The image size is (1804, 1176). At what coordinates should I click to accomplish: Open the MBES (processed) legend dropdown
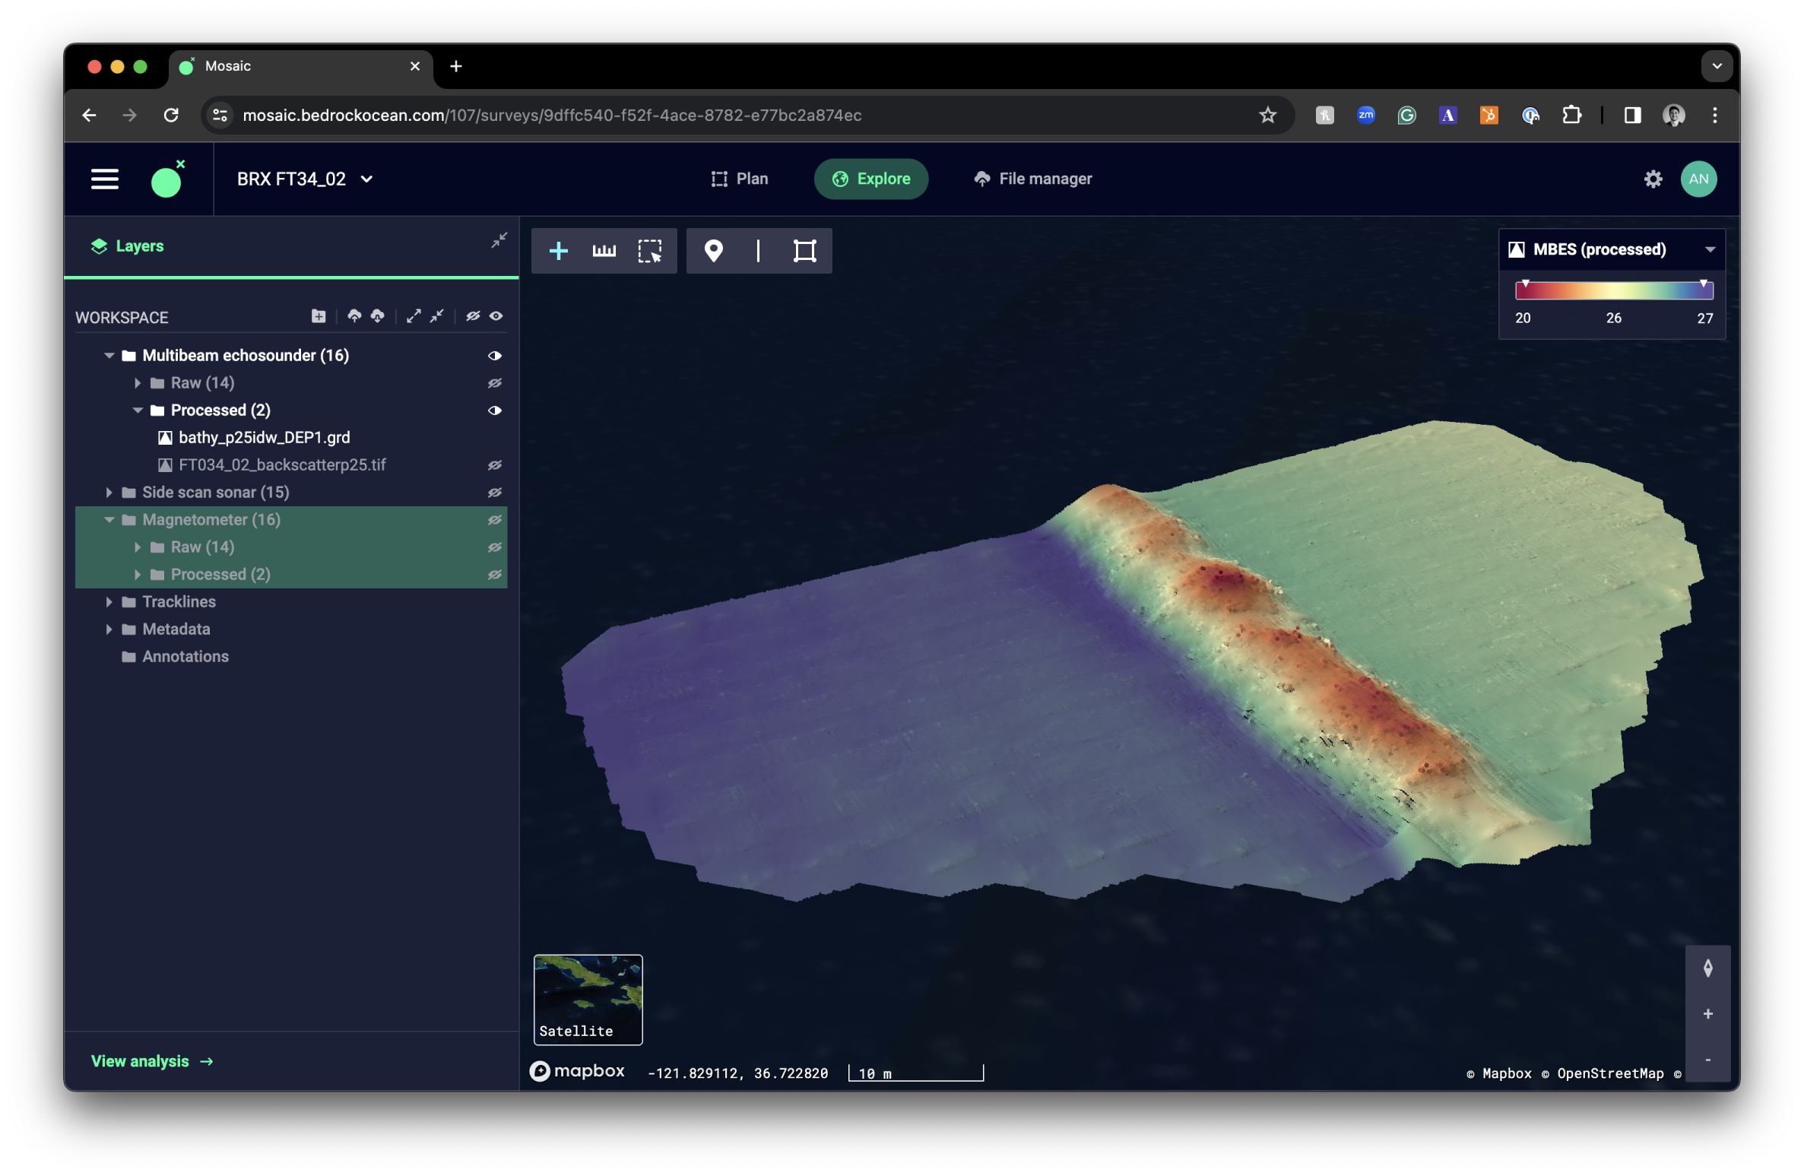[1710, 250]
